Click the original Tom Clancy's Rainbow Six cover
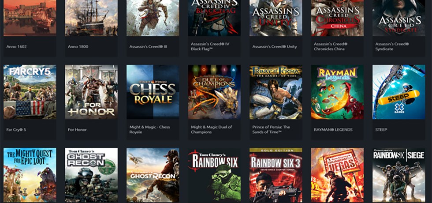The height and width of the screenshot is (203, 432). pyautogui.click(x=214, y=175)
